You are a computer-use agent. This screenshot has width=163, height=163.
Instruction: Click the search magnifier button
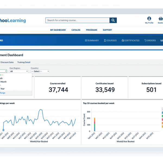click(x=113, y=20)
